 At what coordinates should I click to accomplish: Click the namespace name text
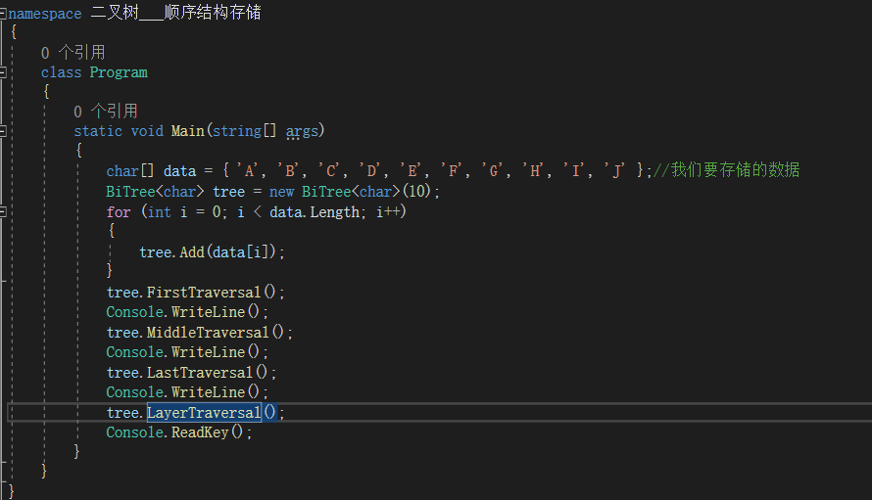(x=175, y=14)
